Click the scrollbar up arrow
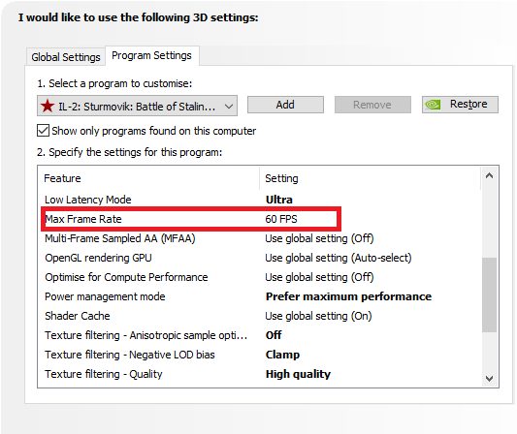 coord(489,176)
